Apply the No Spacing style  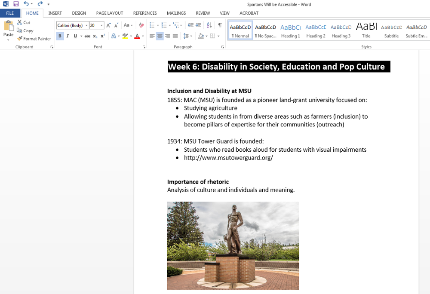tap(265, 31)
